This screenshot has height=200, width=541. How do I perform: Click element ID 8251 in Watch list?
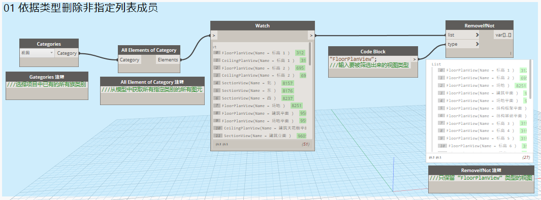click(296, 106)
